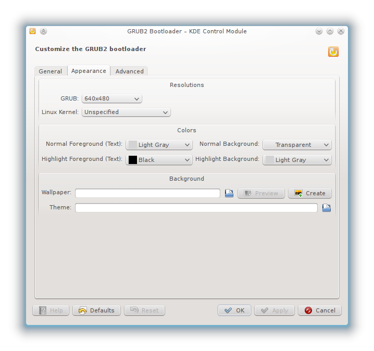Screen dimensions: 374x351
Task: Open the Highlight Foreground color dropdown
Action: pos(159,160)
